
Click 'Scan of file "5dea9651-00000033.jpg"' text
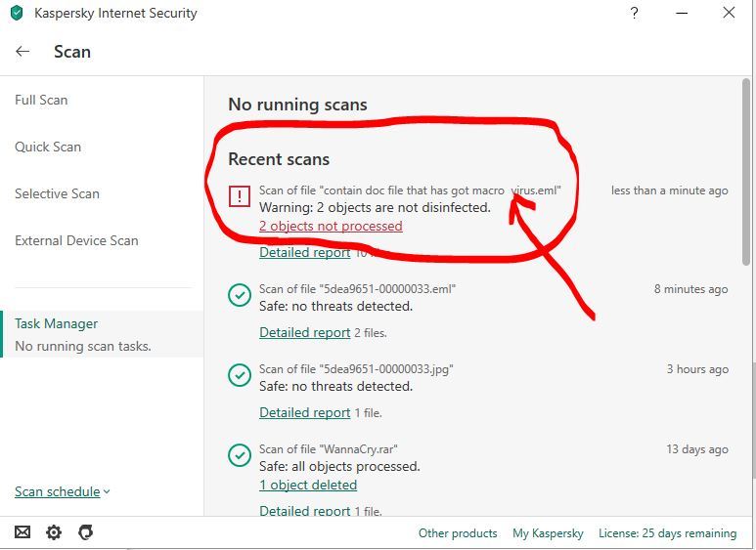[356, 369]
